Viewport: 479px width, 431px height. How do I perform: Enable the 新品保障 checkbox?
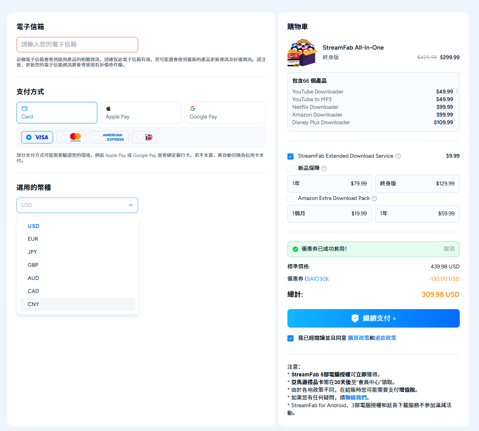point(290,168)
